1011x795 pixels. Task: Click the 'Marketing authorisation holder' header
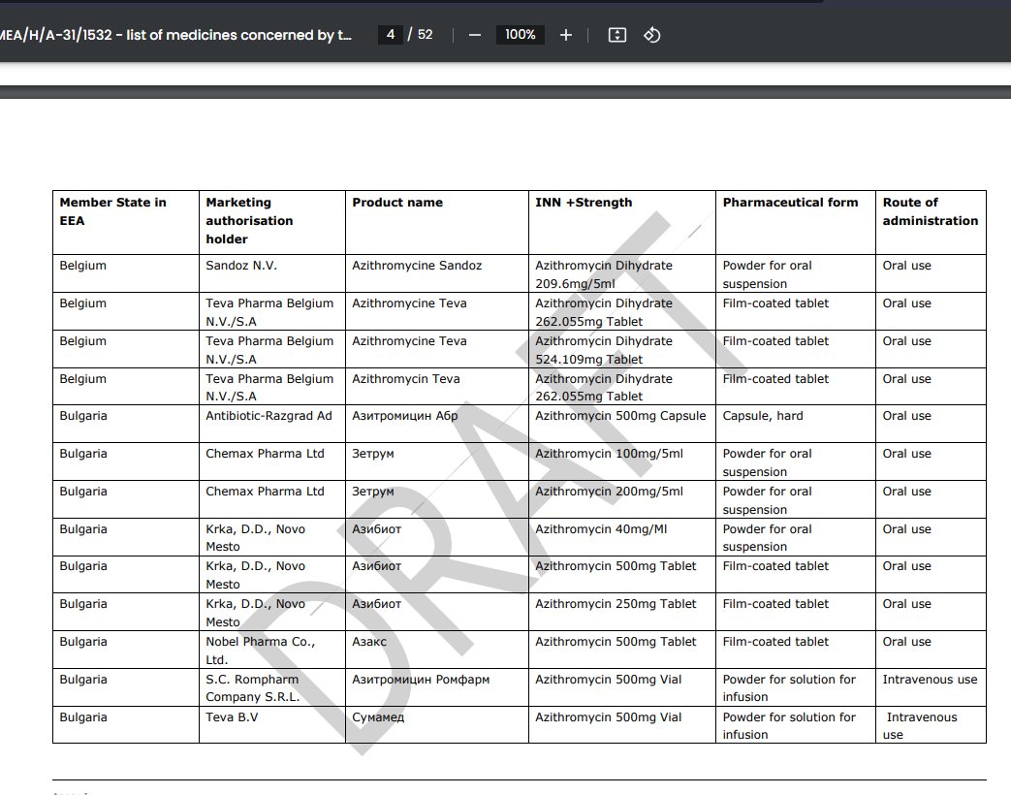click(x=249, y=220)
